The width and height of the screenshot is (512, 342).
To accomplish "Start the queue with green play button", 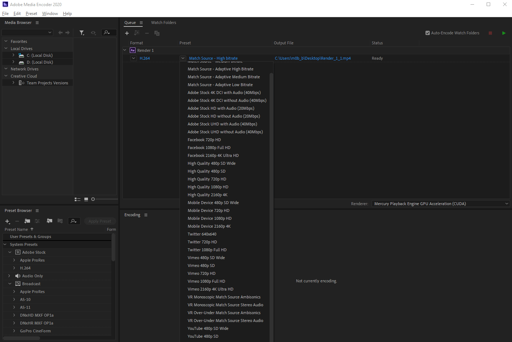I will coord(504,33).
